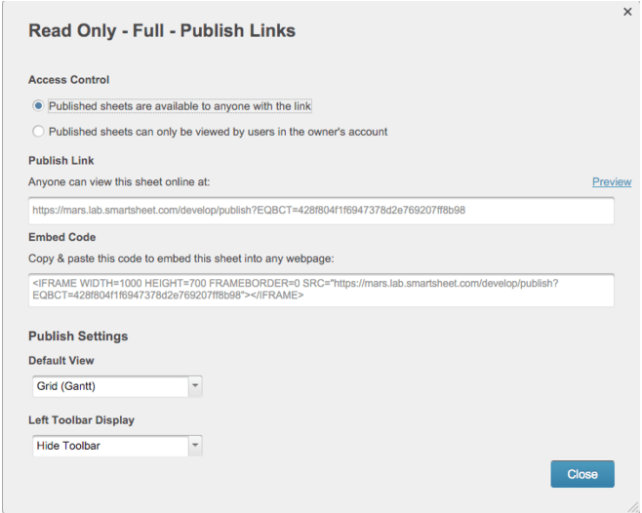
Task: Select 'only viewed by users in owner's account' radio
Action: (38, 132)
